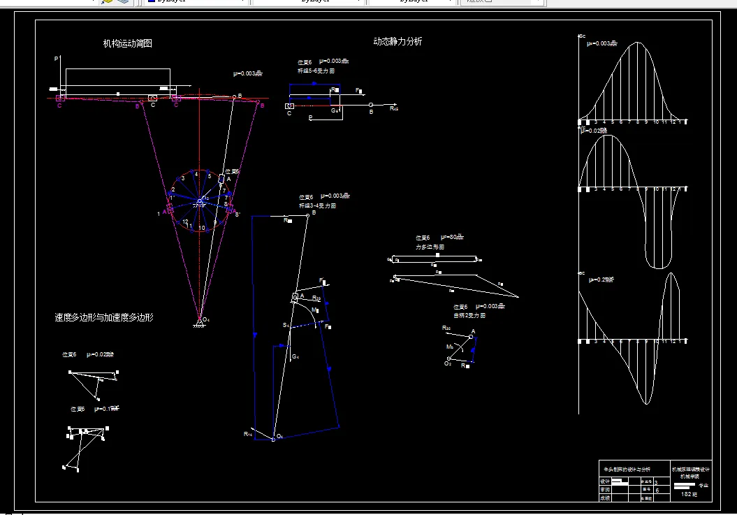737x515 pixels.
Task: Click the 成绩 cell in title block
Action: click(x=605, y=498)
